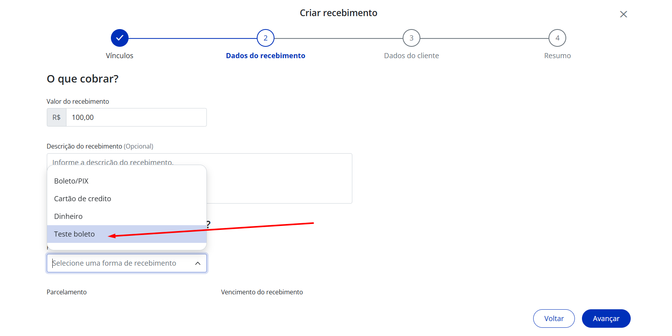The image size is (672, 336).
Task: Focus the Valor do recebimento field
Action: point(136,118)
